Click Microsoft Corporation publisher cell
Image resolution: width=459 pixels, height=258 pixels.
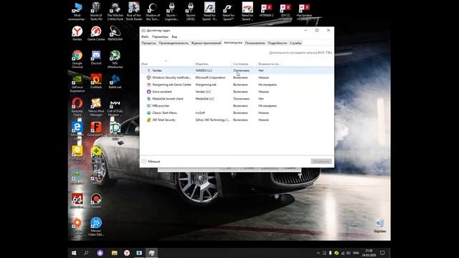coord(210,77)
